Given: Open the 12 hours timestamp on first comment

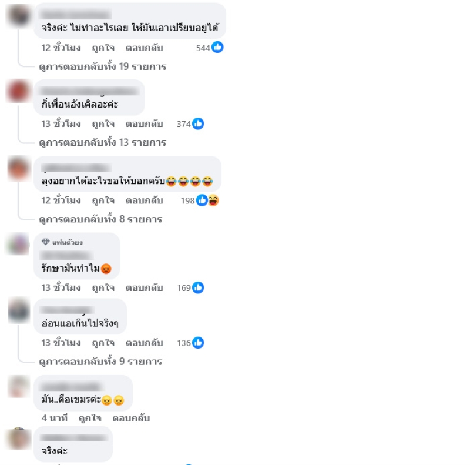Looking at the screenshot, I should click(61, 48).
